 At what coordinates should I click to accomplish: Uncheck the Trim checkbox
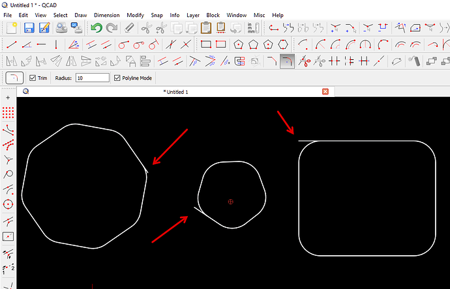point(33,77)
